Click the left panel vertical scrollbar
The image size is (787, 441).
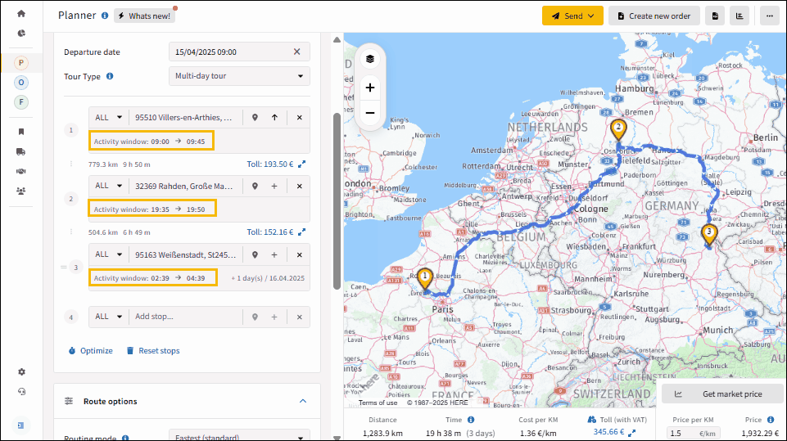coord(337,201)
